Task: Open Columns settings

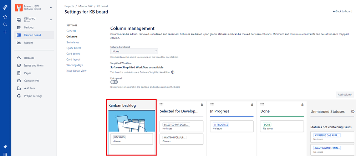Action: click(72, 36)
